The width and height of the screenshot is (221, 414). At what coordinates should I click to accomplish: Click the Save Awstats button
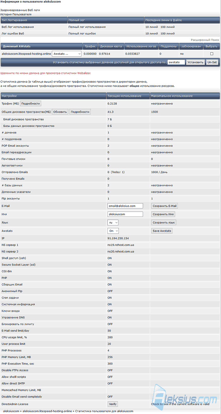[162, 231]
